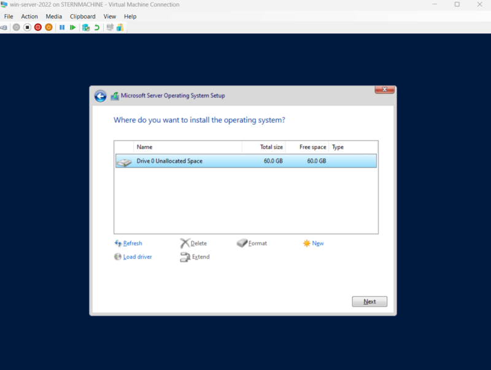Open the Clipboard menu
Viewport: 491px width, 370px height.
(x=83, y=17)
